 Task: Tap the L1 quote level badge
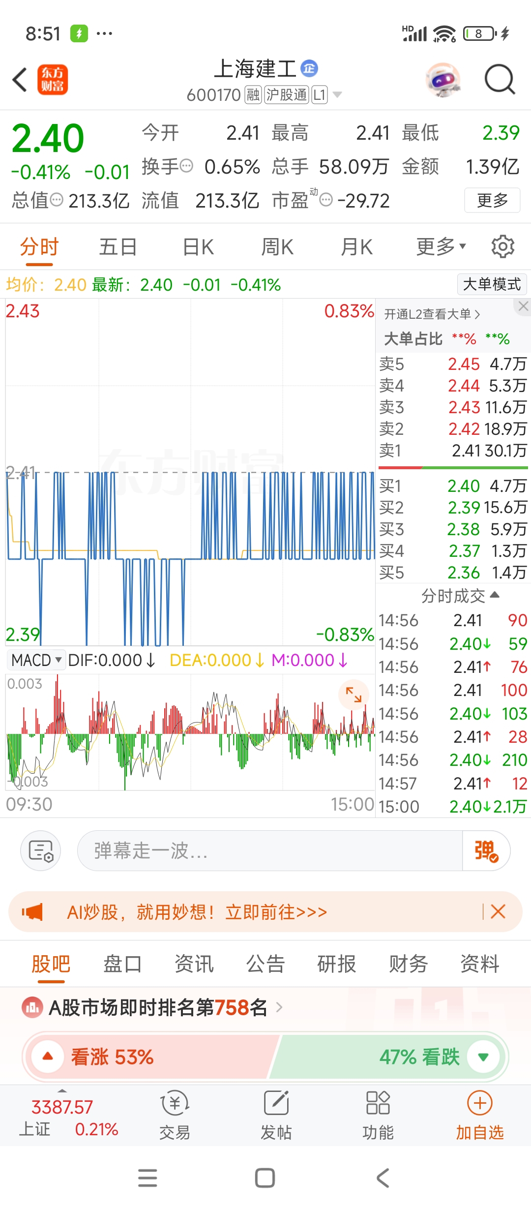coord(320,94)
